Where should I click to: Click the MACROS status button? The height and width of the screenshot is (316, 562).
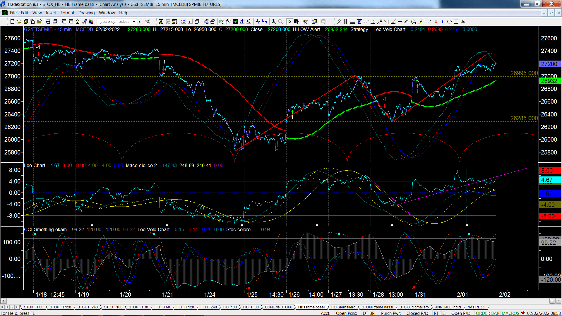click(x=510, y=313)
